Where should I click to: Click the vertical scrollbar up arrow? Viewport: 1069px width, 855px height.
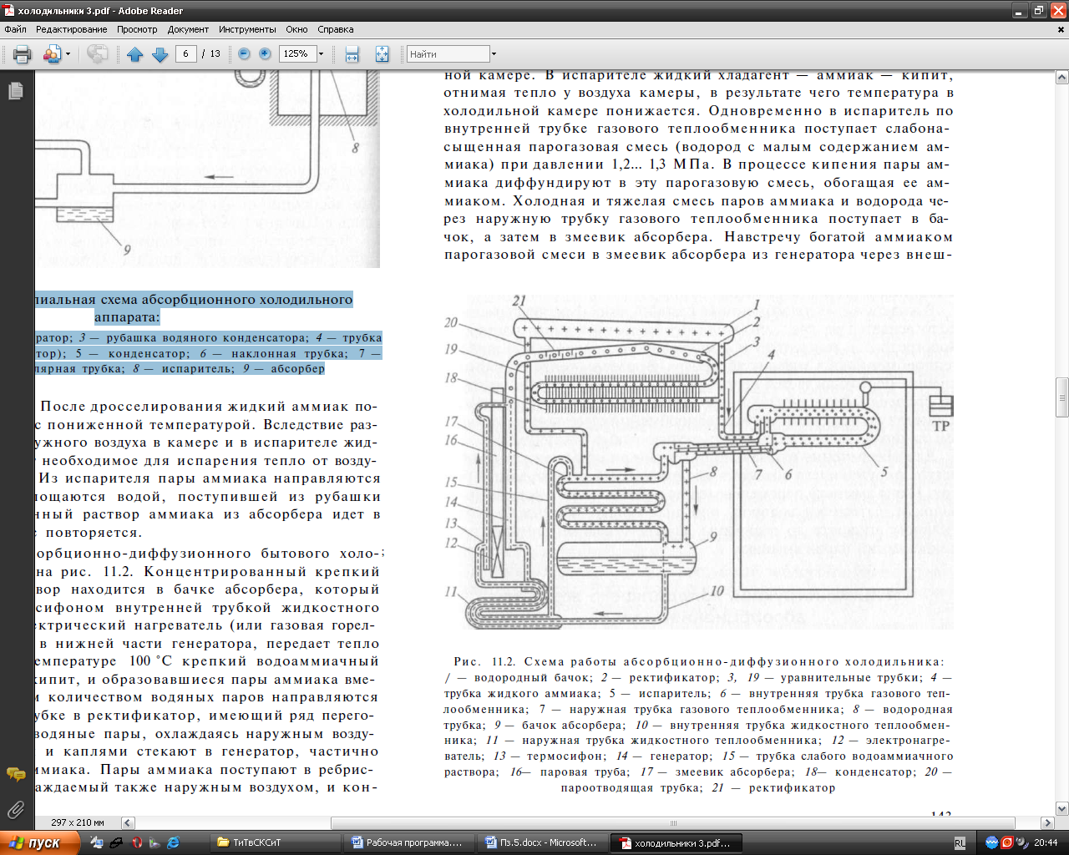[1062, 78]
